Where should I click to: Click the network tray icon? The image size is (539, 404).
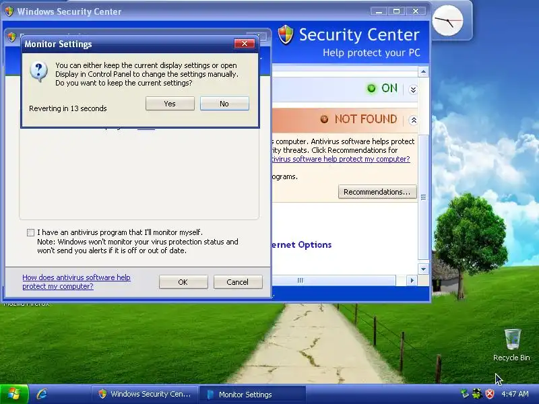(465, 393)
